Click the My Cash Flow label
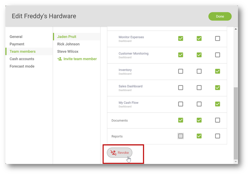 pos(128,103)
